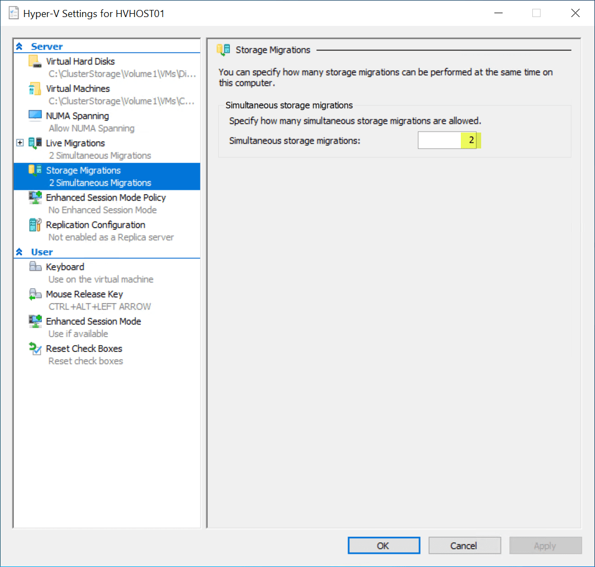595x567 pixels.
Task: Click OK to confirm settings
Action: coord(384,546)
